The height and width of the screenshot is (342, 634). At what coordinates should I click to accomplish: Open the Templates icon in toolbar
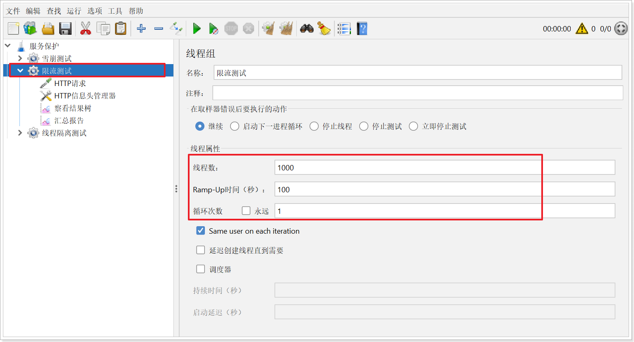(x=30, y=29)
